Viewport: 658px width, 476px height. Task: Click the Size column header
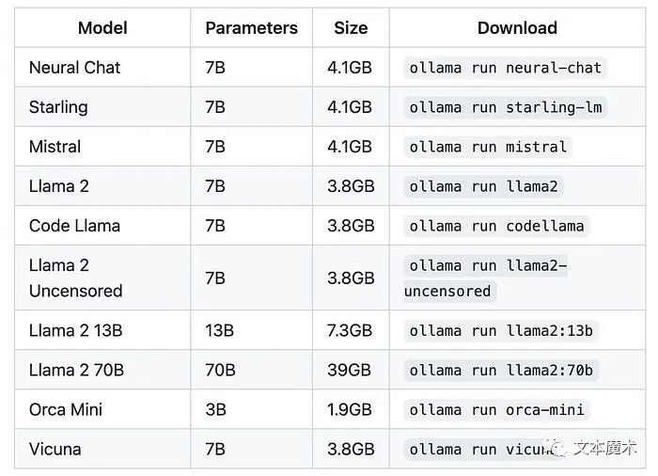click(351, 27)
